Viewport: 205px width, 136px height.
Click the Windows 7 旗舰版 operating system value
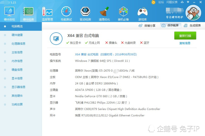tap(102, 61)
